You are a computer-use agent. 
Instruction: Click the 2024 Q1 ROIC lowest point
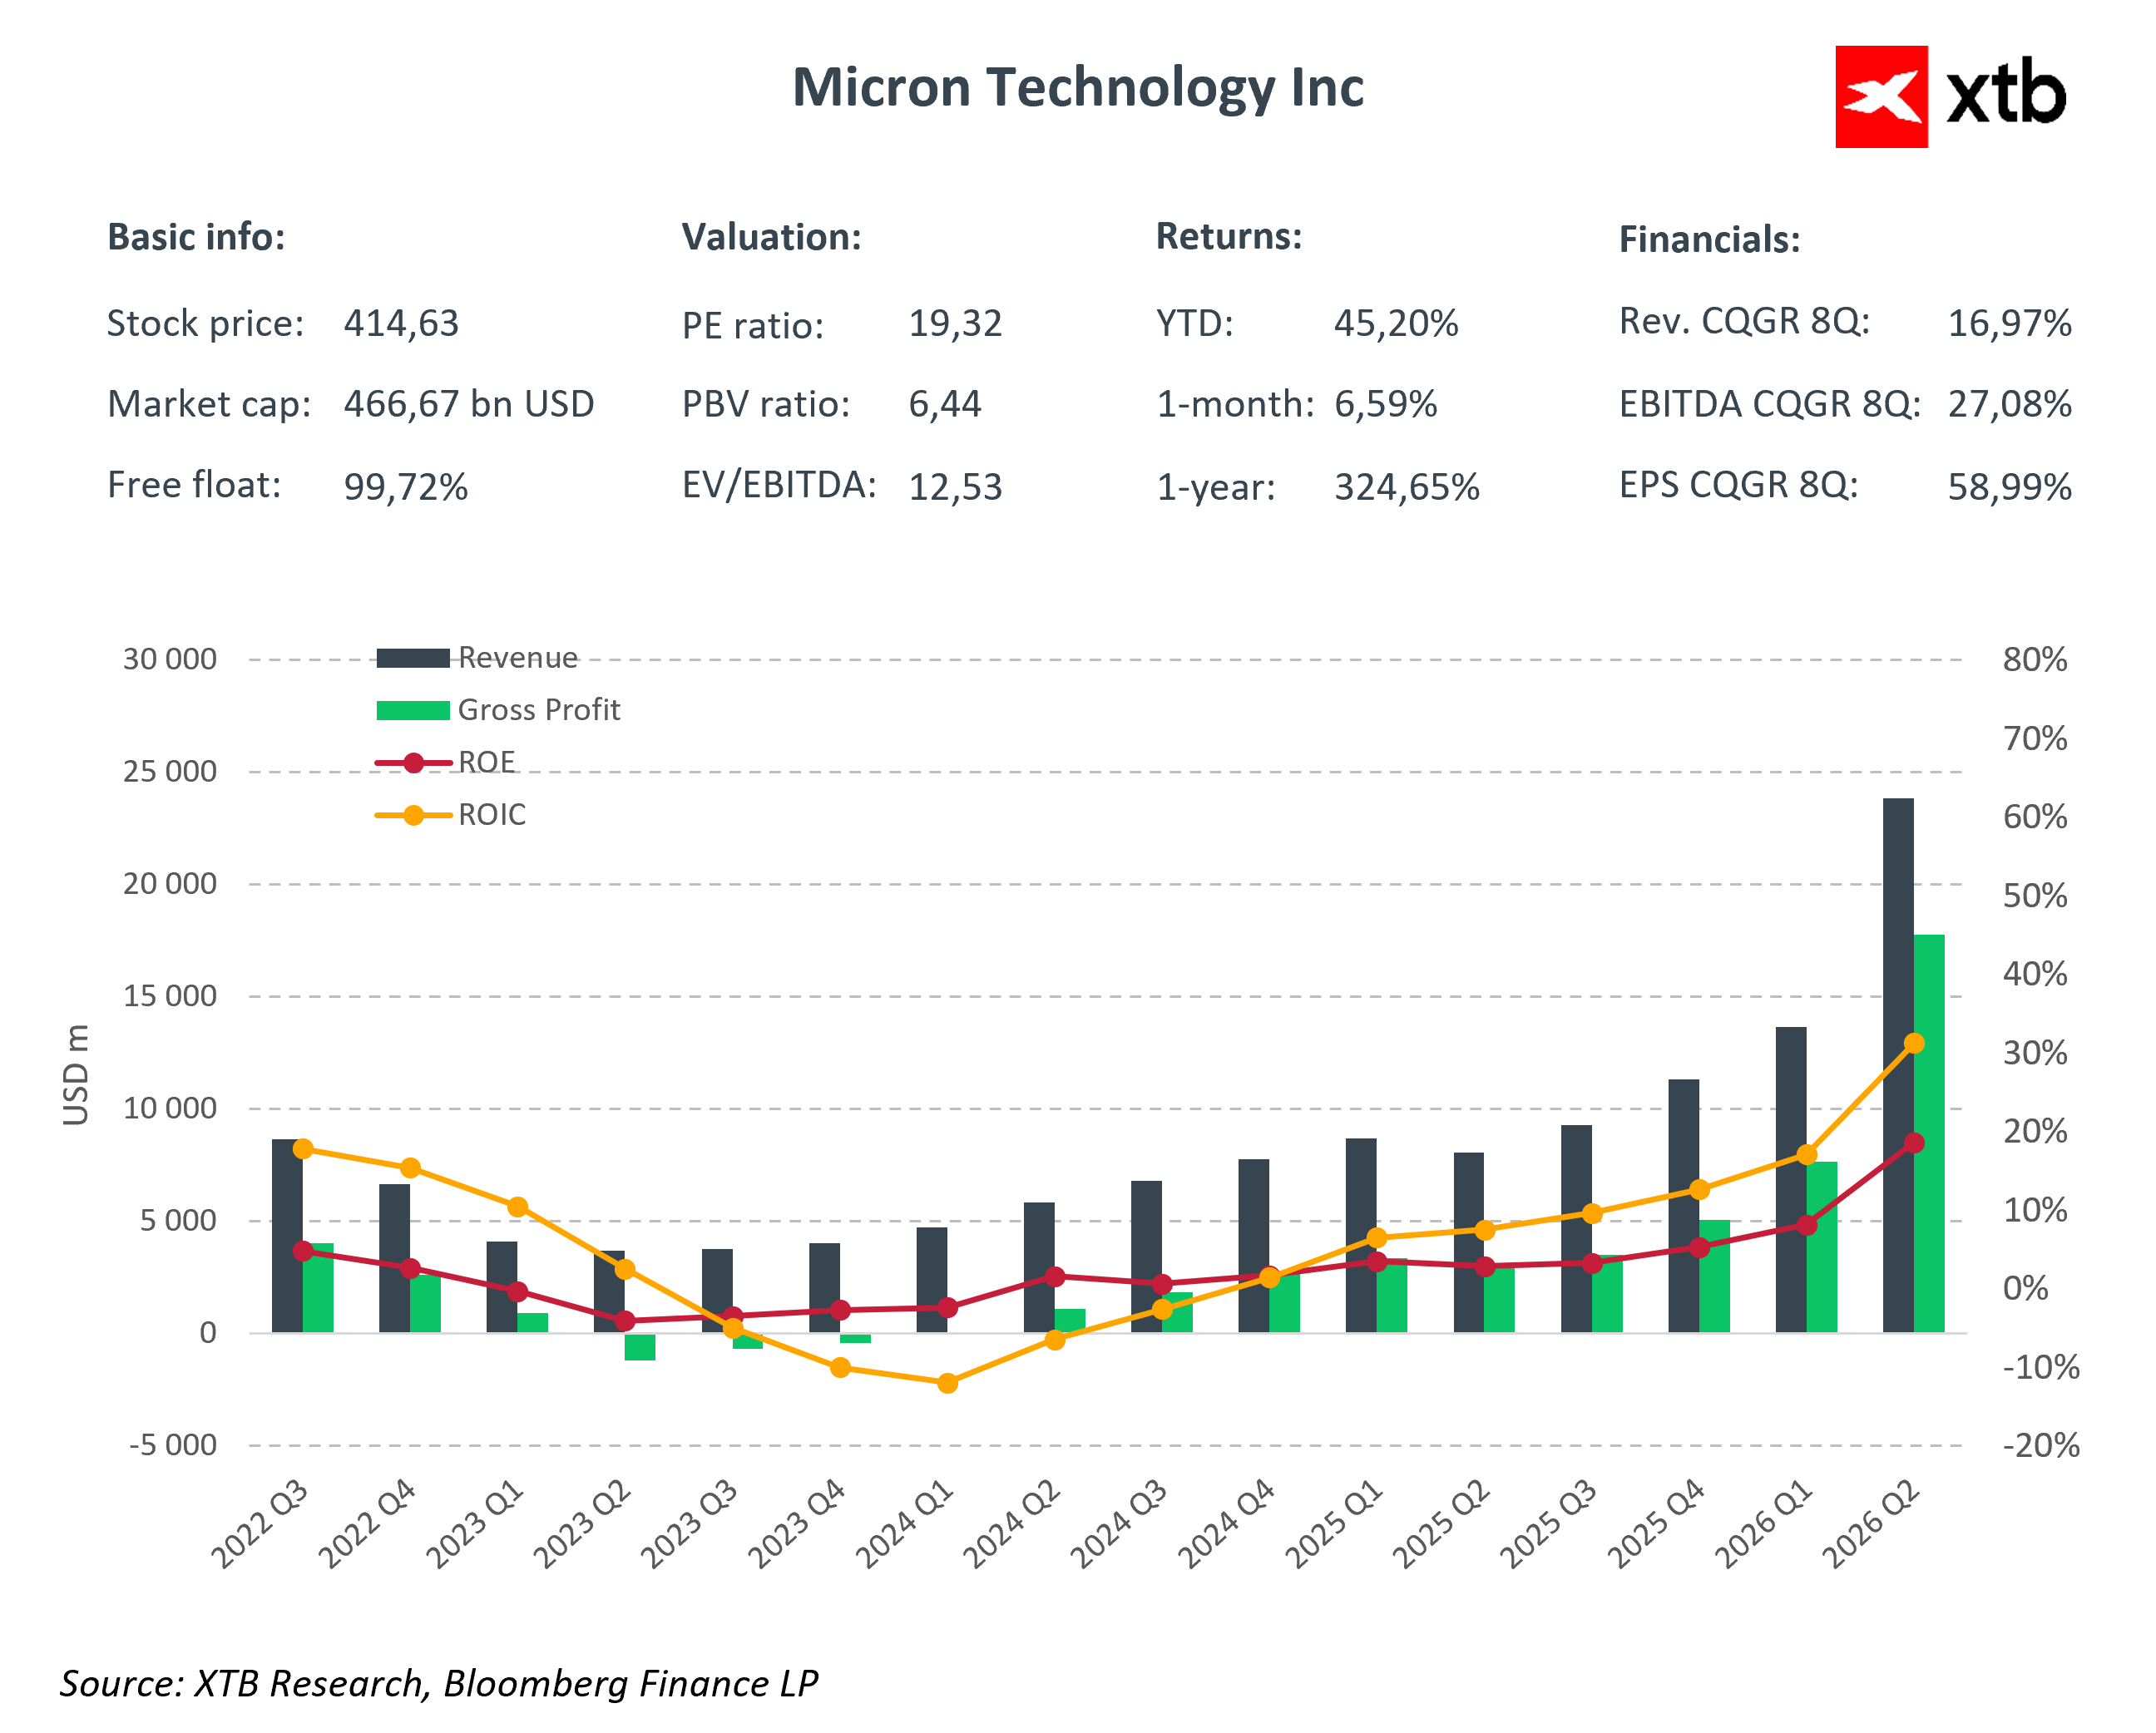[947, 1383]
